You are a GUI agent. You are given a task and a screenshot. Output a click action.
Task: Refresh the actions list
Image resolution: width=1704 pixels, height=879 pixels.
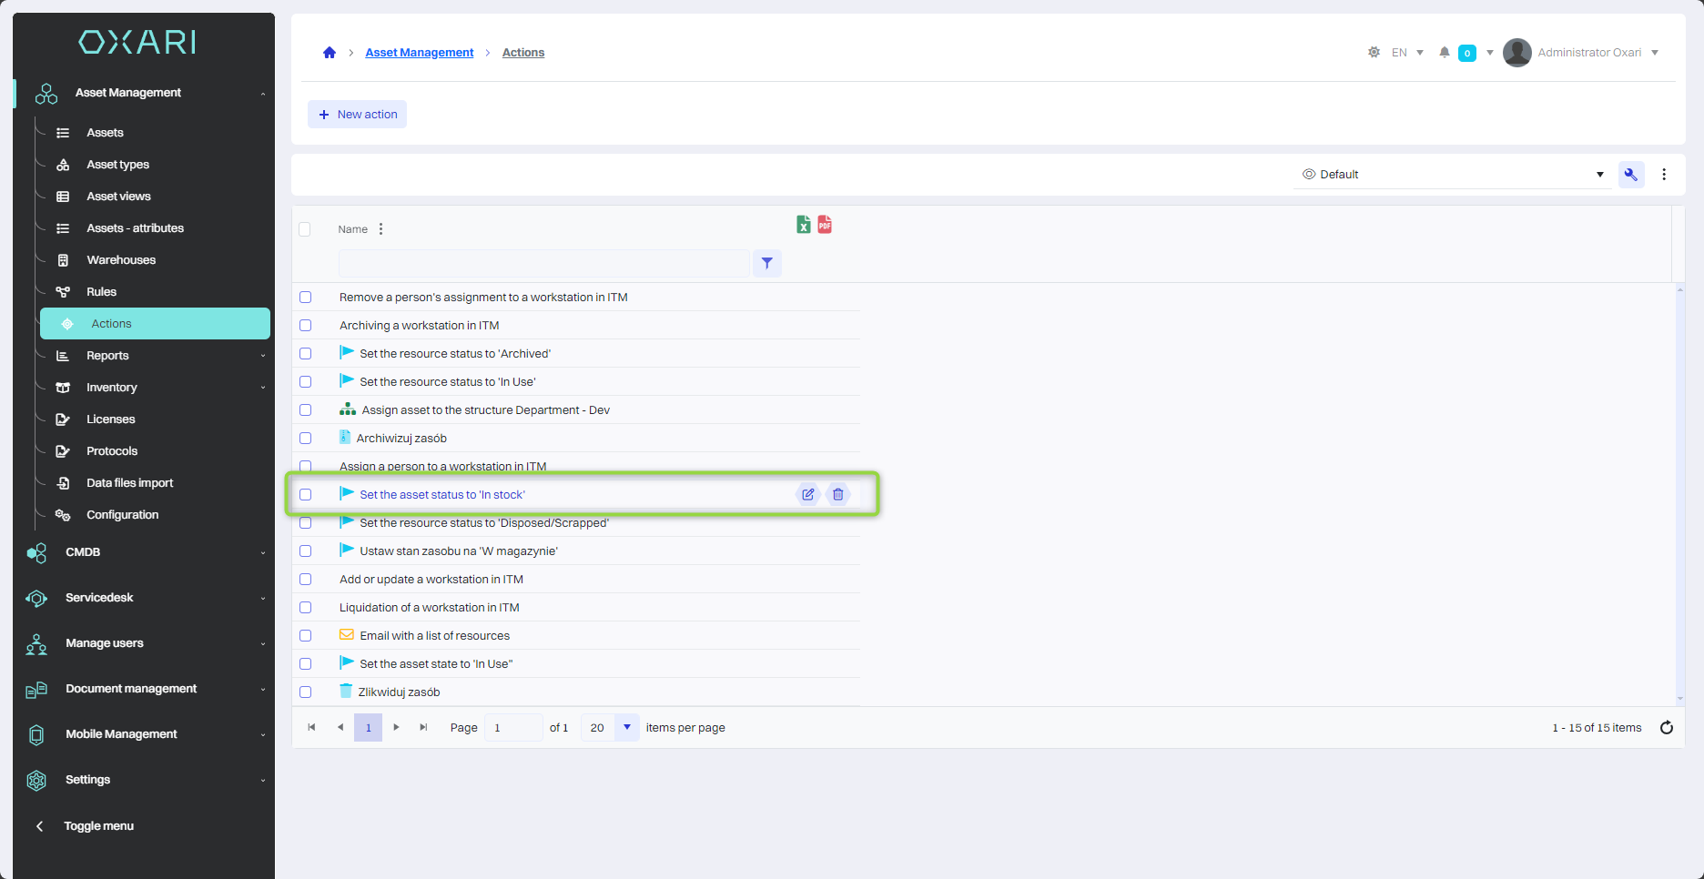1666,728
